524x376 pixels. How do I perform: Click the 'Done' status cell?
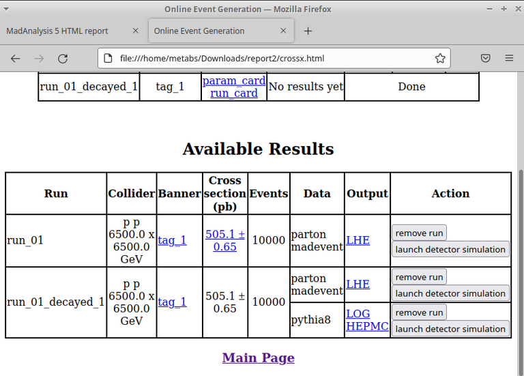point(411,87)
